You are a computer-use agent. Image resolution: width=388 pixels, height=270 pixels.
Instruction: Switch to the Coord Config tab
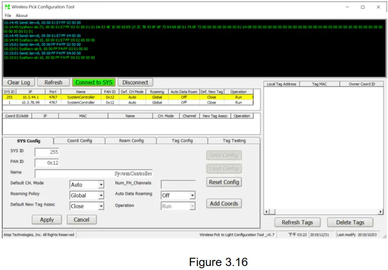(79, 141)
